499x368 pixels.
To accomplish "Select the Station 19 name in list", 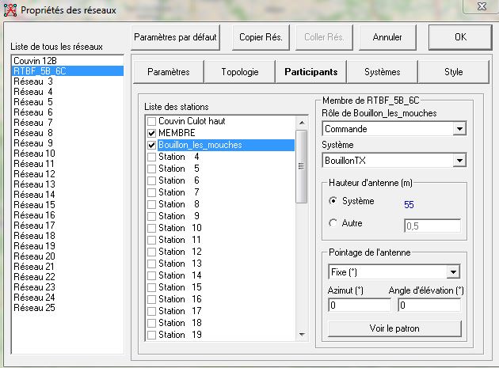I will 180,335.
